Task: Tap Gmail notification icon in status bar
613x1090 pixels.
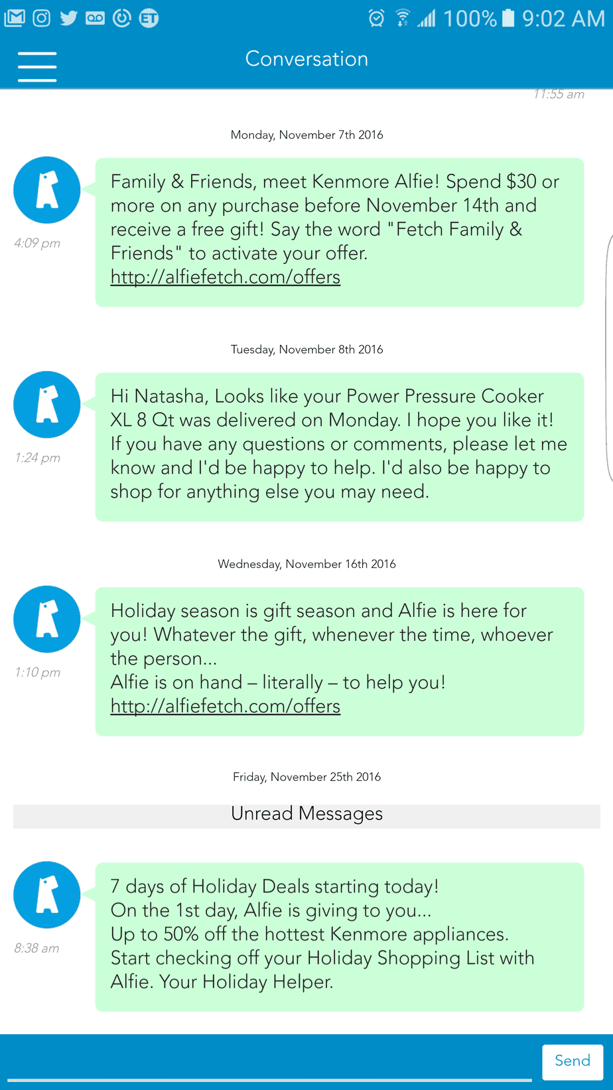Action: coord(15,18)
